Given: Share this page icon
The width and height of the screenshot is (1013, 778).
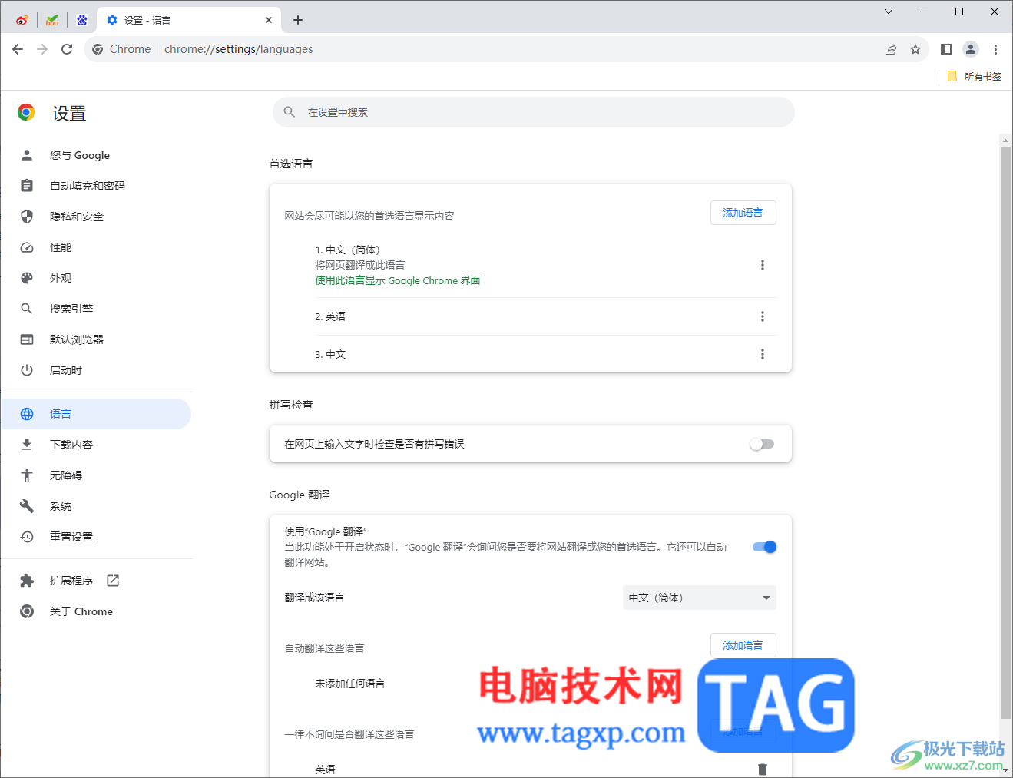Looking at the screenshot, I should pos(891,49).
